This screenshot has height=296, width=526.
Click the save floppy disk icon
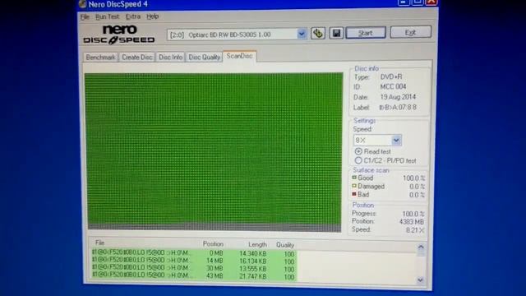click(336, 33)
